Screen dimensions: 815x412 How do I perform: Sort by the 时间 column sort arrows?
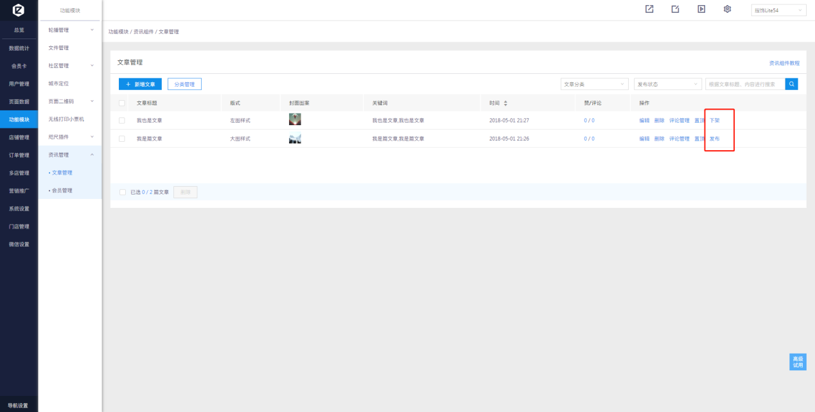pos(505,103)
